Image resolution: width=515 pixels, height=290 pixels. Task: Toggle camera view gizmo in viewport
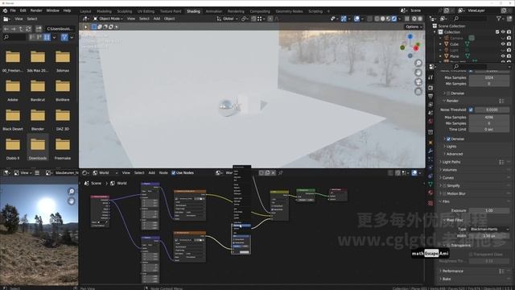pos(418,82)
